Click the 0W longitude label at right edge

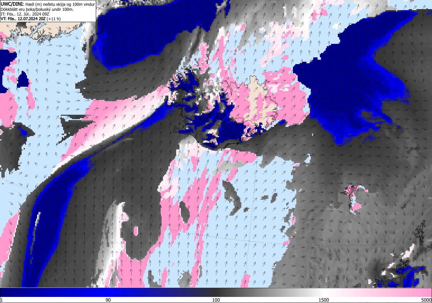click(429, 198)
